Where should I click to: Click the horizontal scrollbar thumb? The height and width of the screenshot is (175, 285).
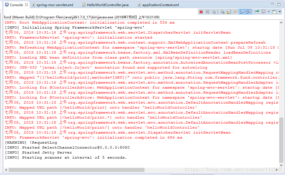click(77, 170)
